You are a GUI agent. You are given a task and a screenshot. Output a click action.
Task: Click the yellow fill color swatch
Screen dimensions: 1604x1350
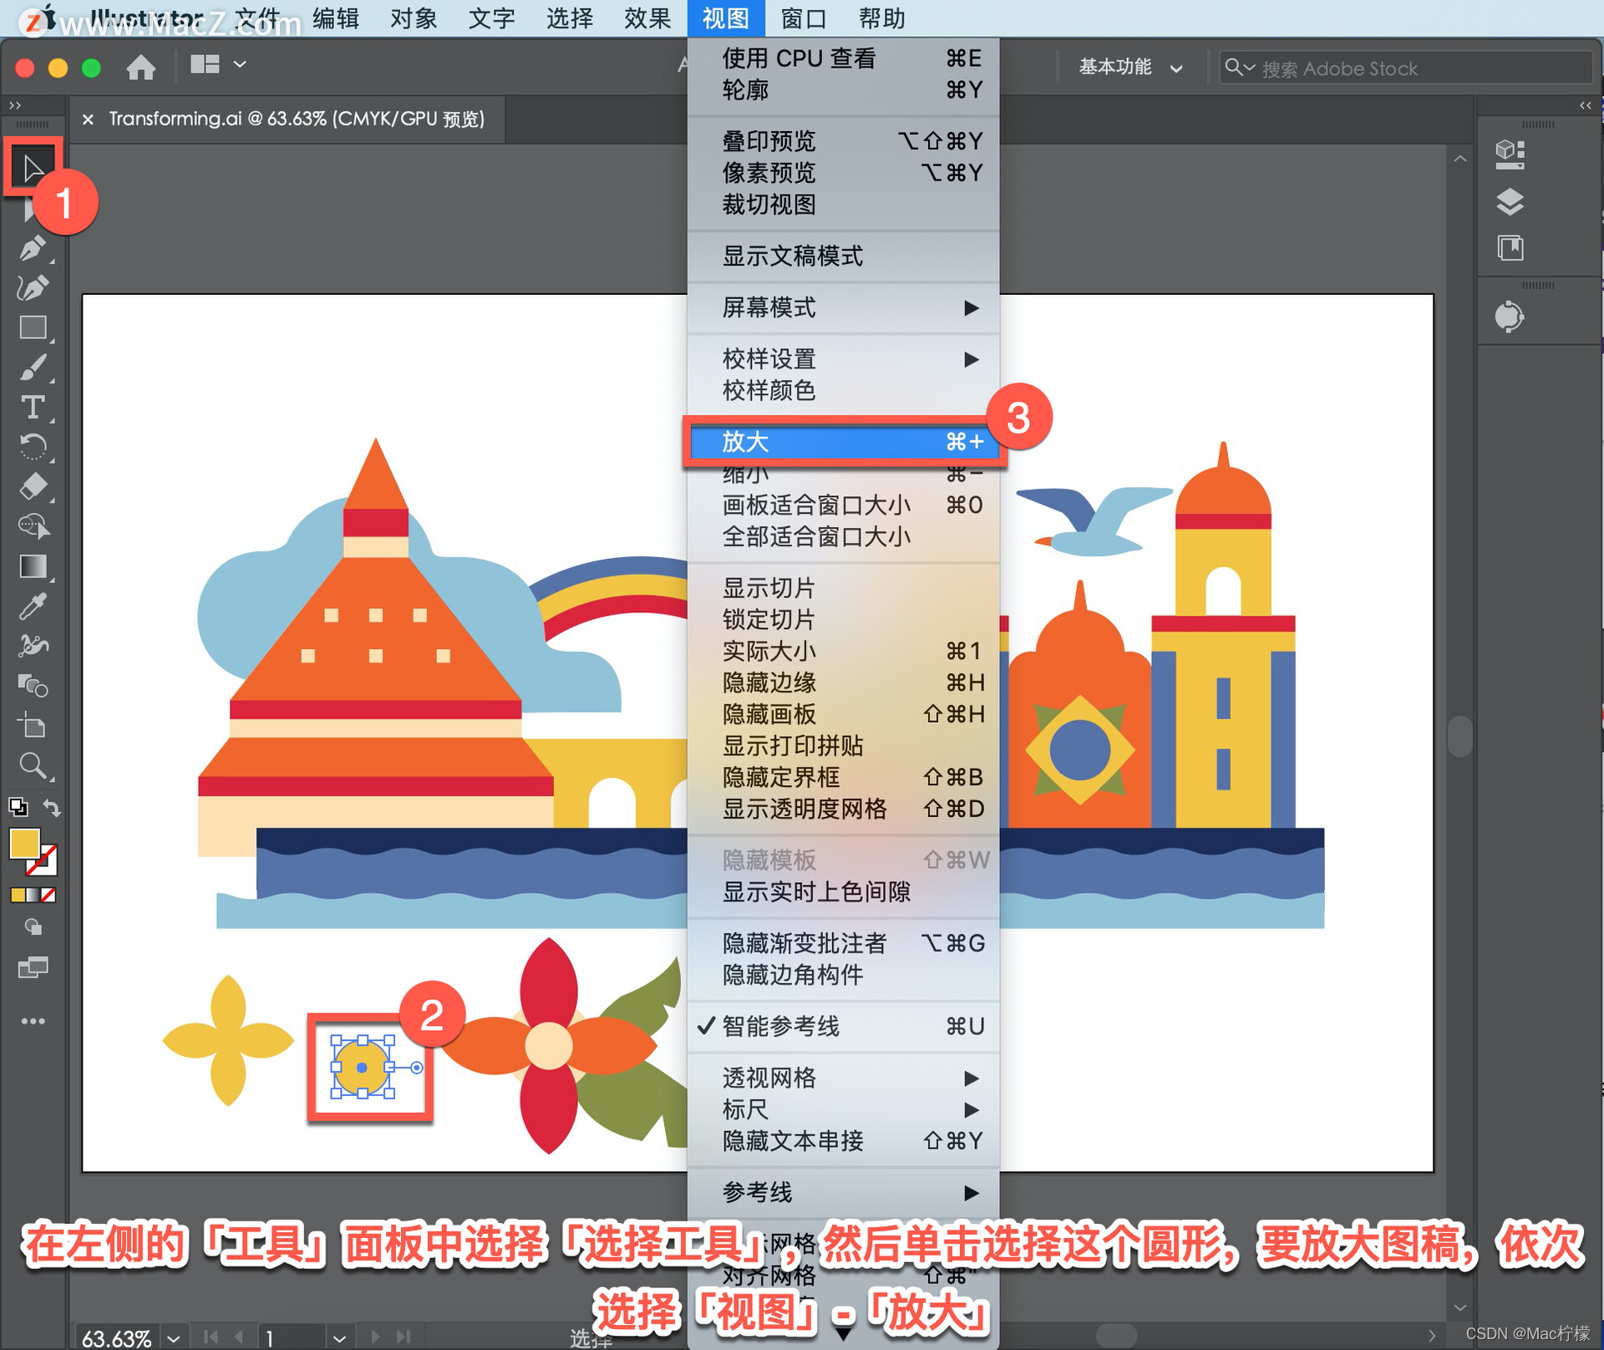coord(24,844)
